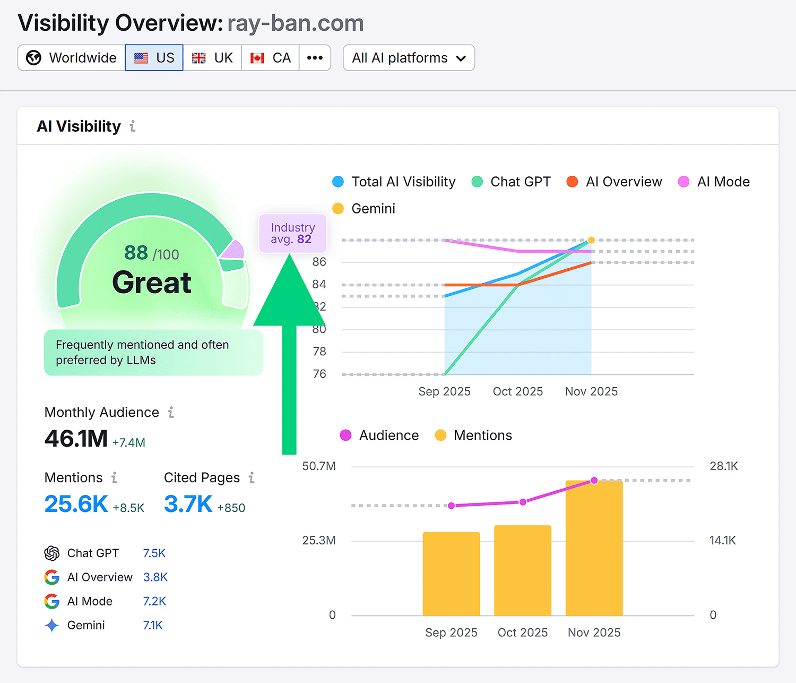Select the CA region tab
Viewport: 796px width, 683px height.
tap(271, 57)
